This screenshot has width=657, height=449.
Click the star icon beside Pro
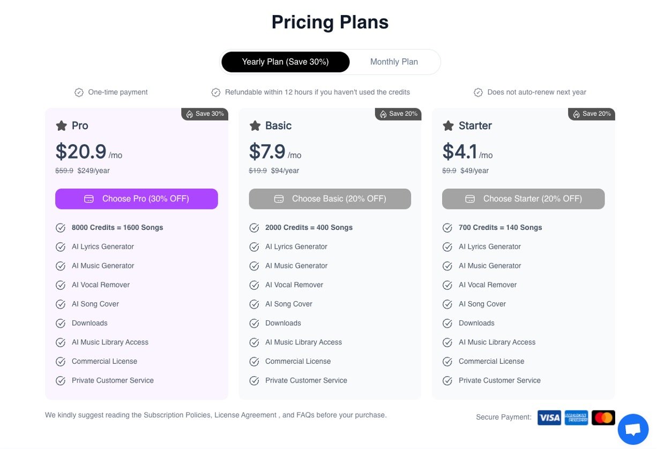[61, 126]
